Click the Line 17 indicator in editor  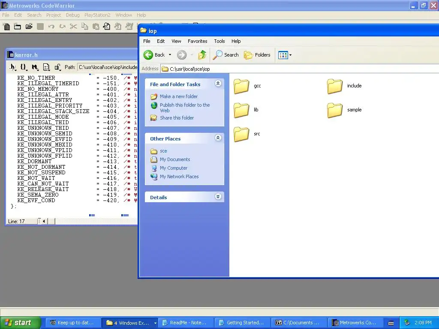pos(21,221)
